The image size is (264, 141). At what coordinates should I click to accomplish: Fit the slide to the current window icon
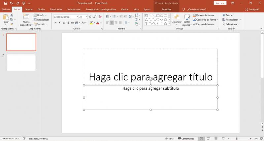coord(261,139)
